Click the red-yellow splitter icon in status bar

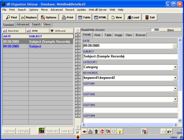[78, 137]
